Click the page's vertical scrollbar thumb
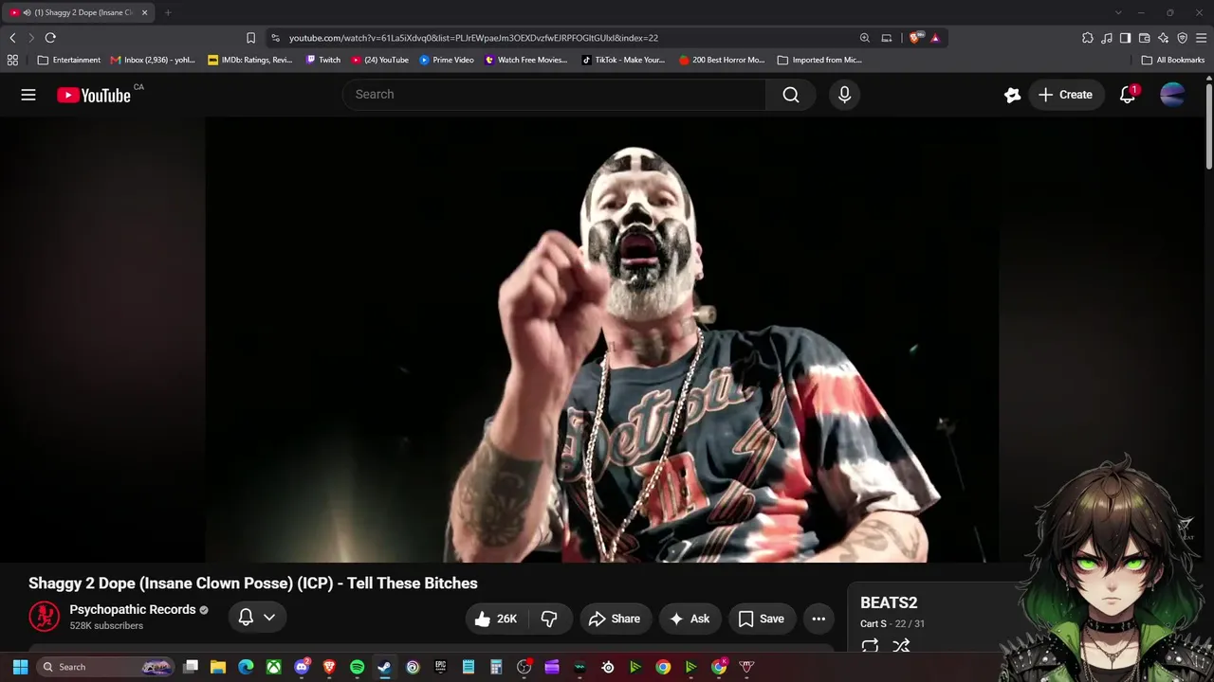Screen dimensions: 1214x682 coord(1209,128)
